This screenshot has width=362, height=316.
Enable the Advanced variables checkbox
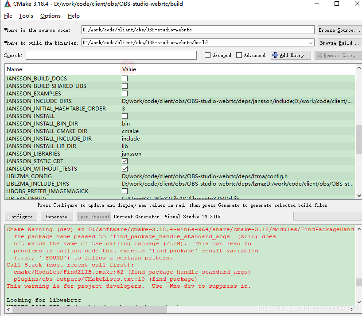tap(237, 55)
